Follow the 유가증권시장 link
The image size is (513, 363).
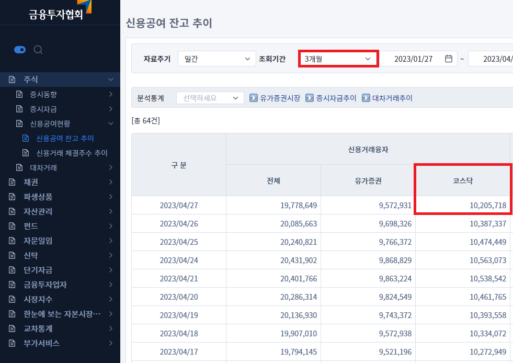click(280, 98)
